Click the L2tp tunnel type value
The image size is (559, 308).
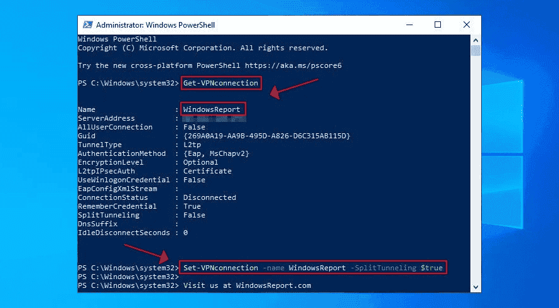pos(192,145)
